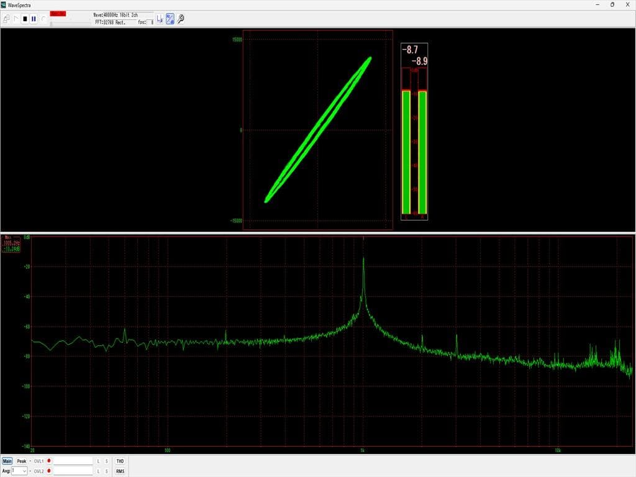Toggle the Lissajous waveform view icon
The height and width of the screenshot is (477, 636).
tap(170, 19)
